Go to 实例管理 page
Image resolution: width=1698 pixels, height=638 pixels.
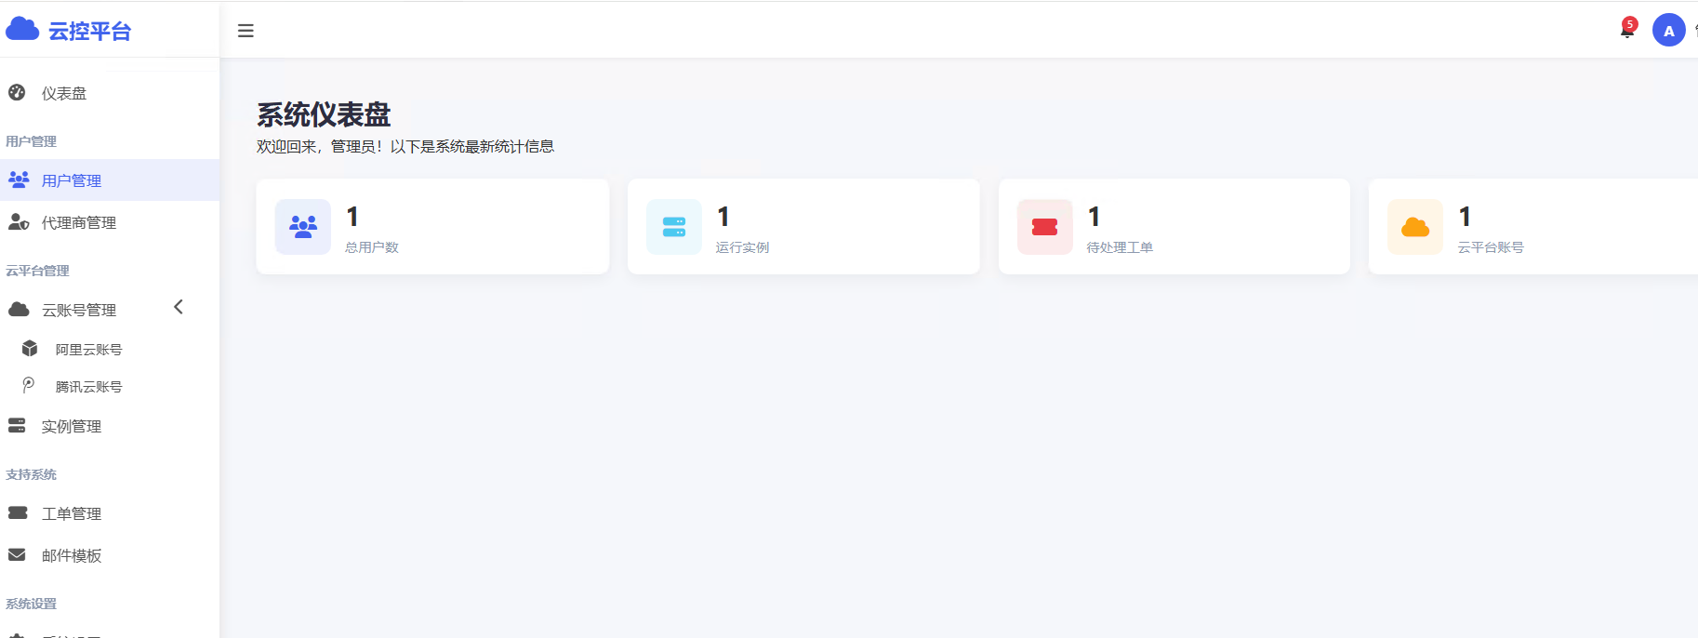click(x=72, y=426)
